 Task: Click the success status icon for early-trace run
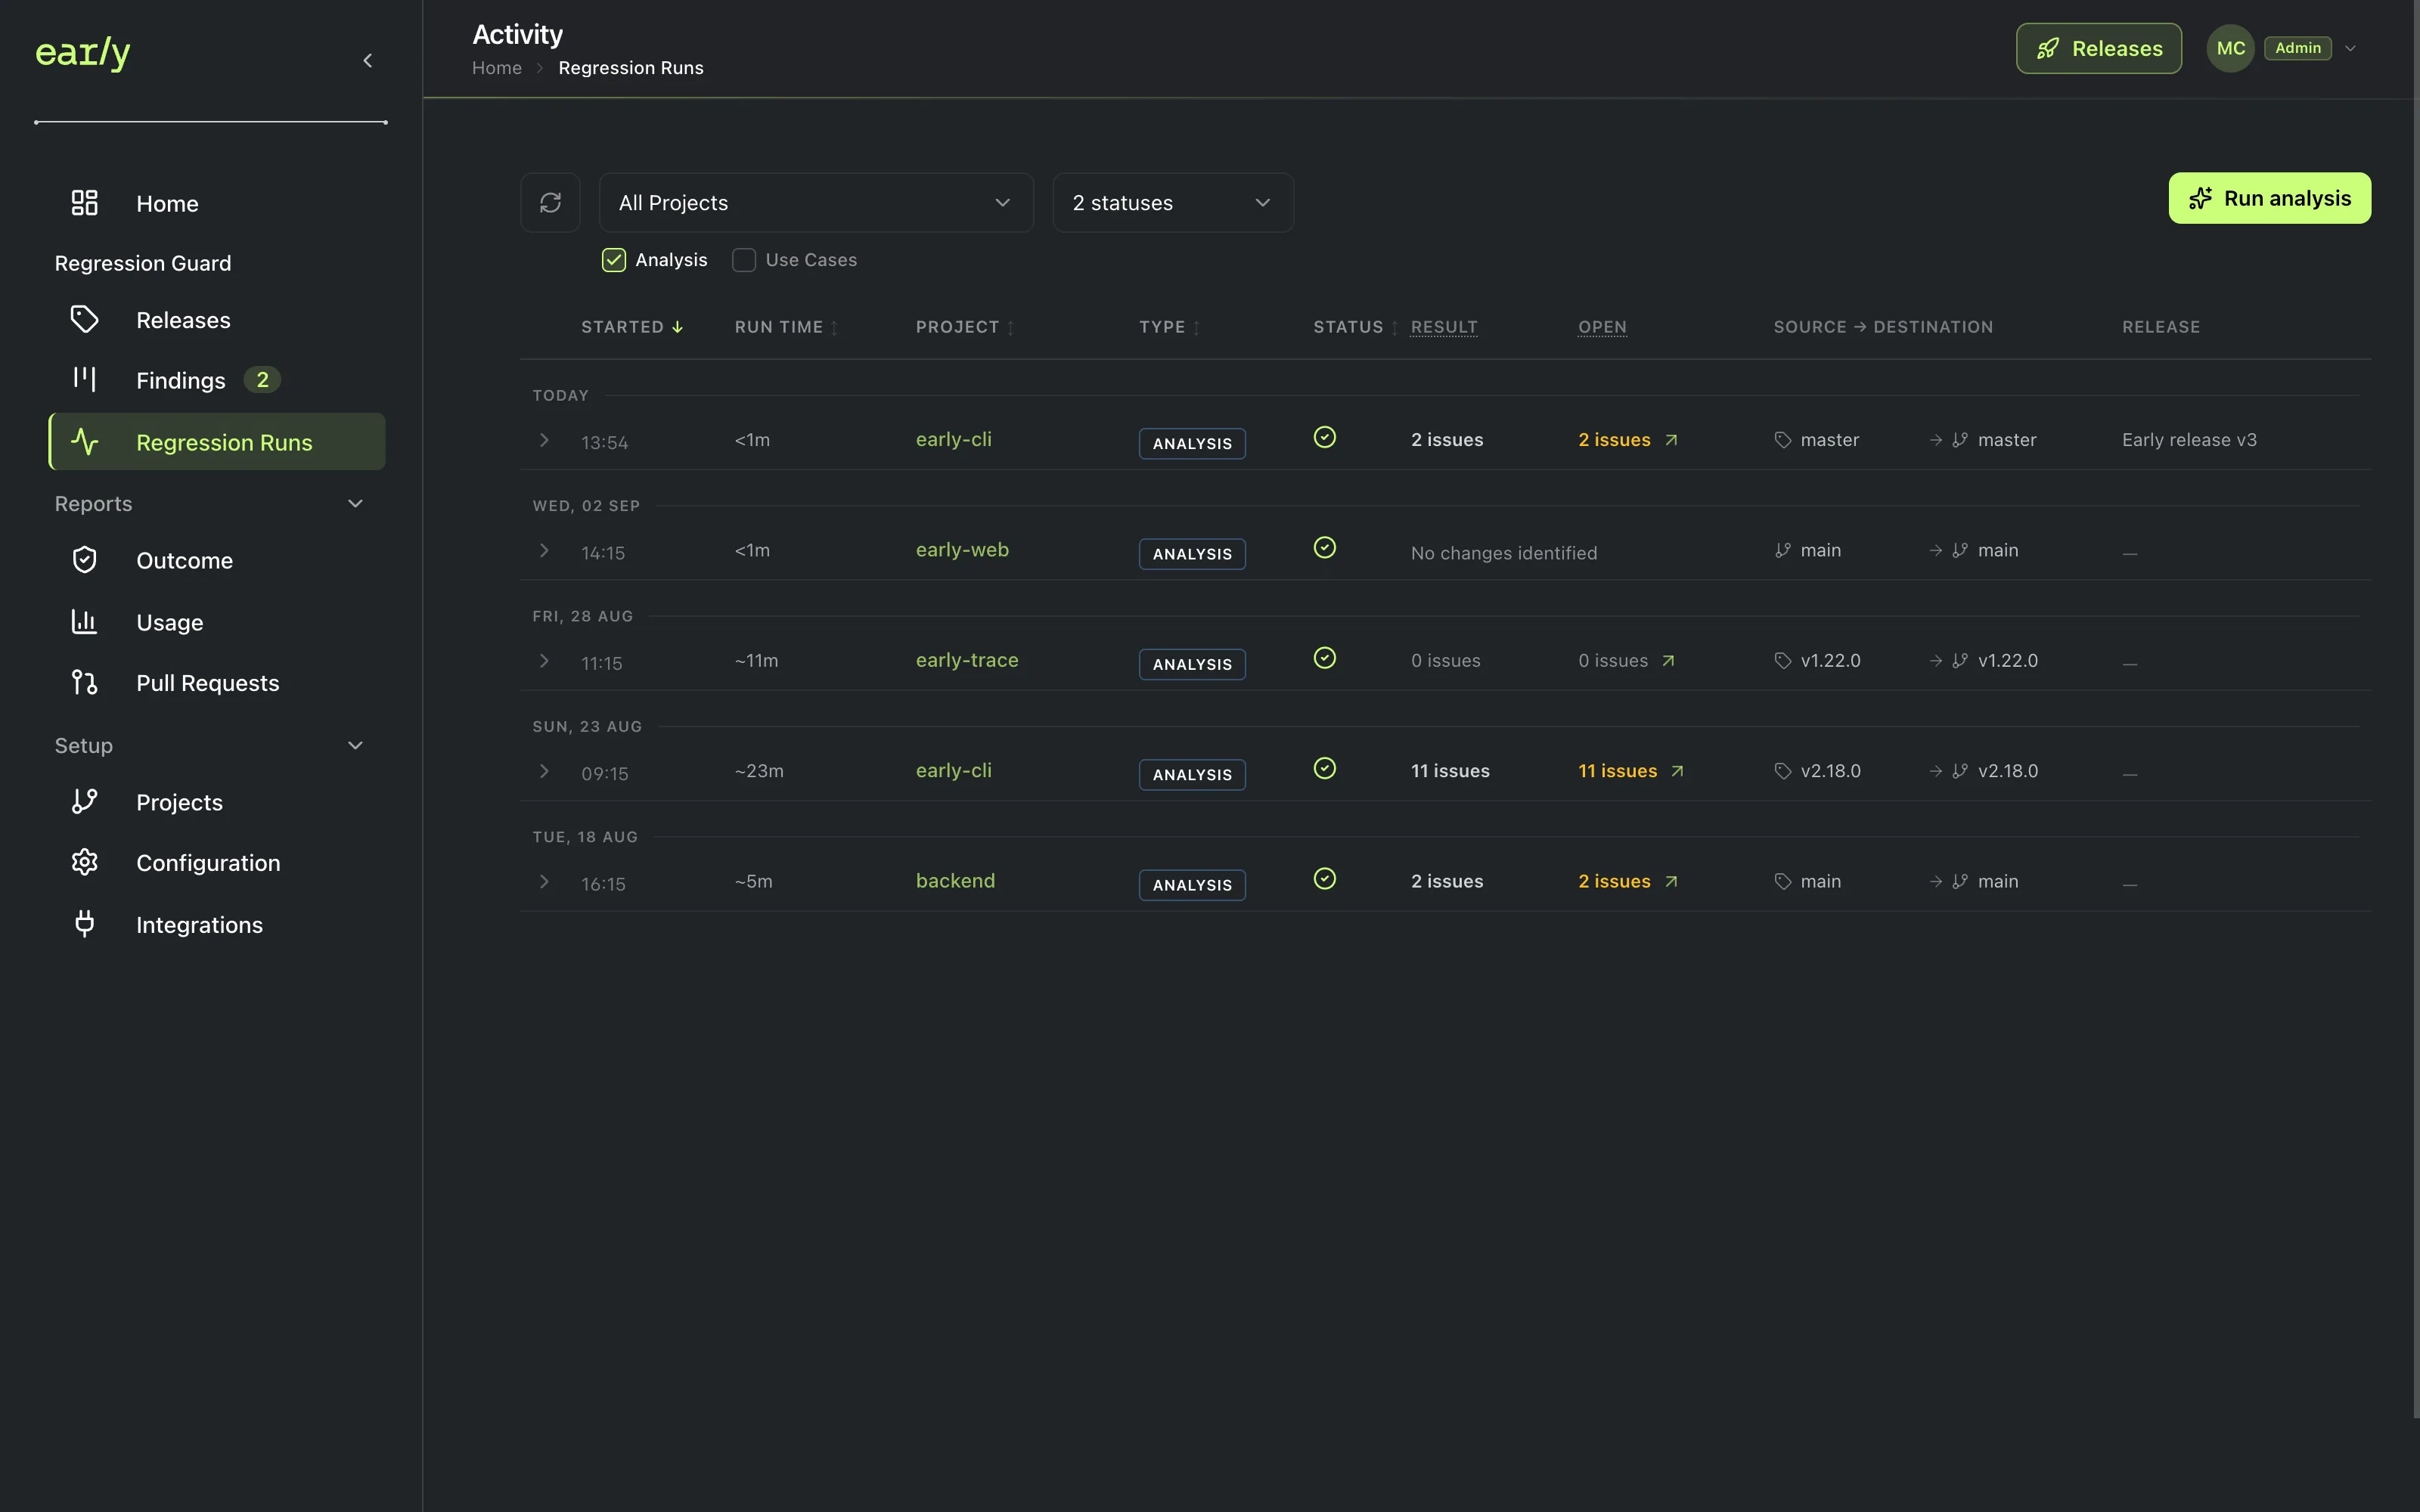(1325, 658)
